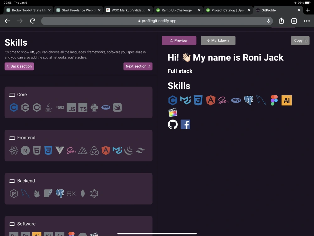This screenshot has height=236, width=314.
Task: Toggle the MySQL icon in Backend
Action: pos(25,194)
